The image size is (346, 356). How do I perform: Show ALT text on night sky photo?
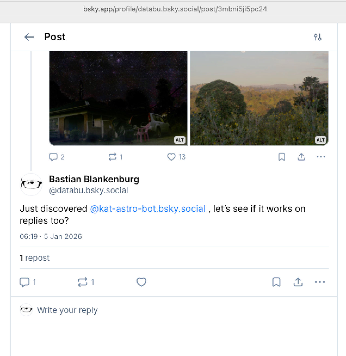tap(180, 140)
